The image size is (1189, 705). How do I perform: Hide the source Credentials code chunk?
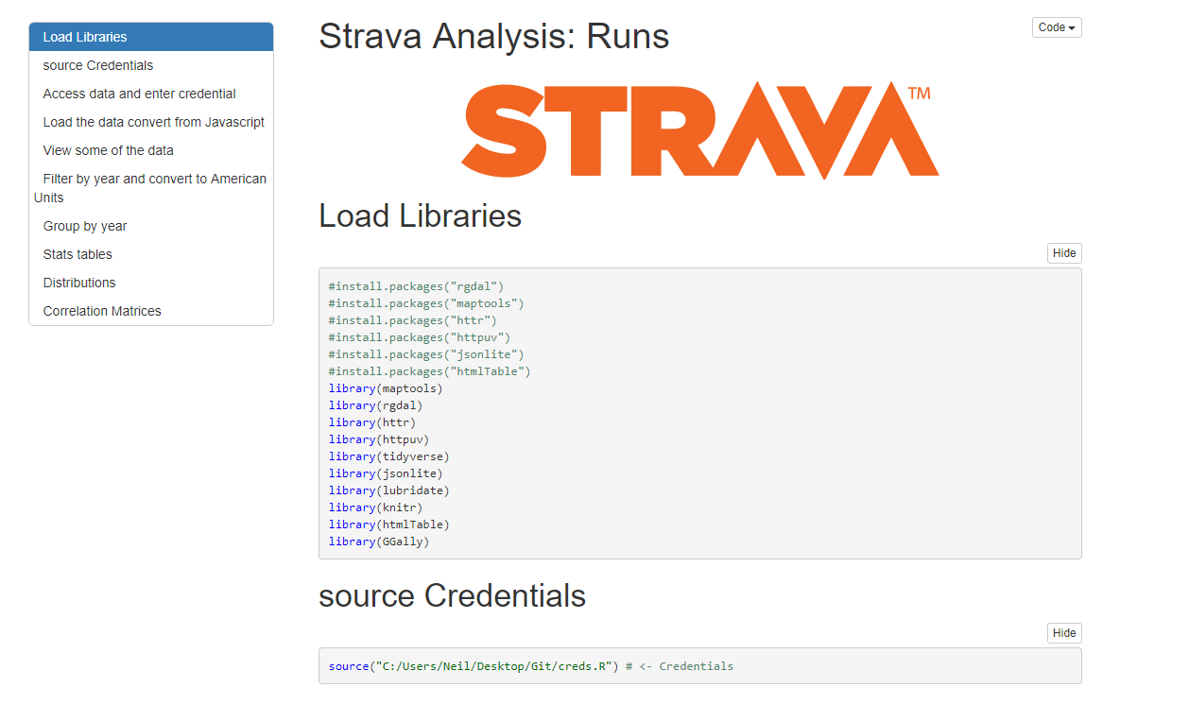click(1064, 633)
